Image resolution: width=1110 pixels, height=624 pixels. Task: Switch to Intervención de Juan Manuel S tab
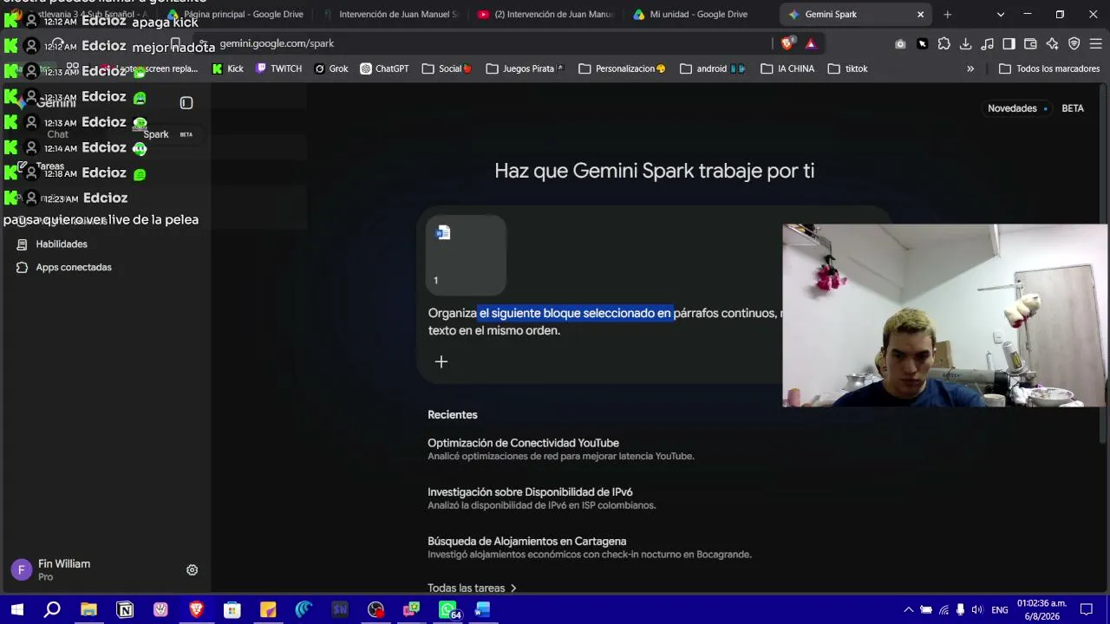tap(390, 15)
